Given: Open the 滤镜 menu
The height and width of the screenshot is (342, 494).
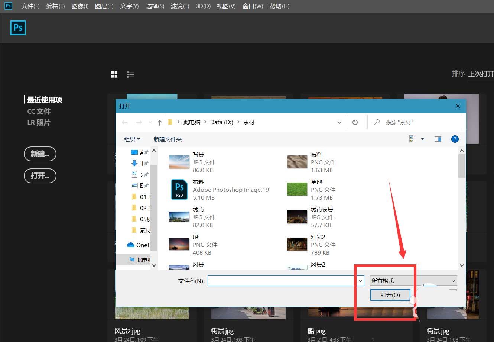Looking at the screenshot, I should click(180, 6).
